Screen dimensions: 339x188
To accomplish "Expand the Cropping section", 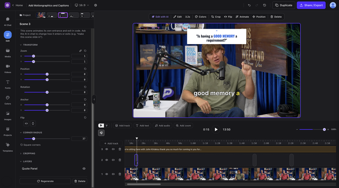I will (27, 154).
